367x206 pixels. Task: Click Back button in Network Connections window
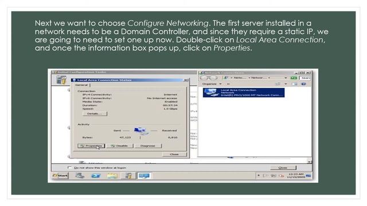(204, 78)
